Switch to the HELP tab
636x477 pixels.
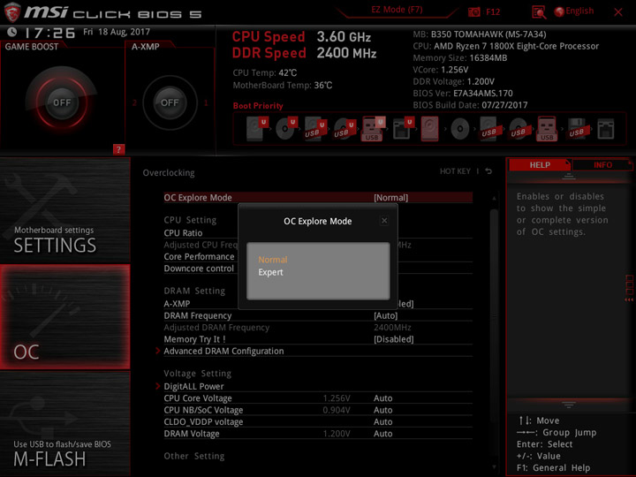tap(540, 165)
